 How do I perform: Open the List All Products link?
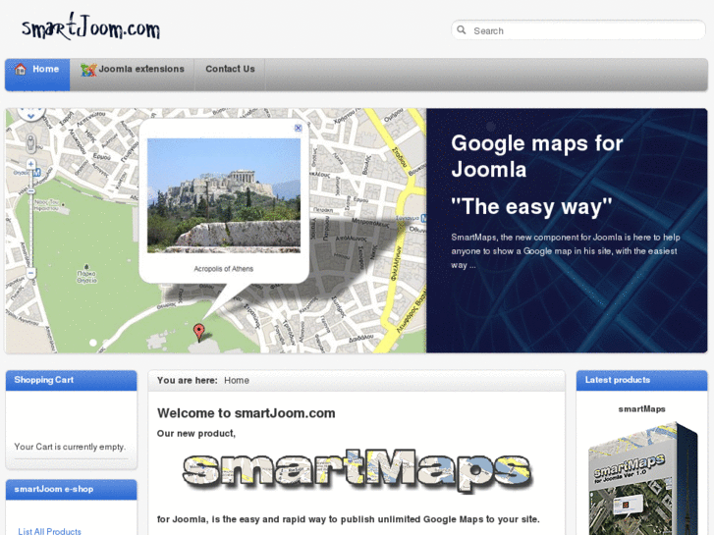point(50,531)
